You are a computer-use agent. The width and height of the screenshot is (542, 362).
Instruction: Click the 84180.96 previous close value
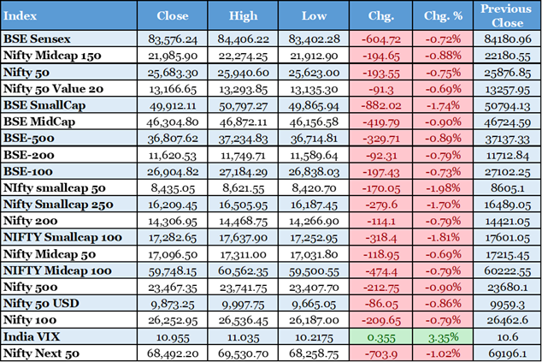(506, 39)
